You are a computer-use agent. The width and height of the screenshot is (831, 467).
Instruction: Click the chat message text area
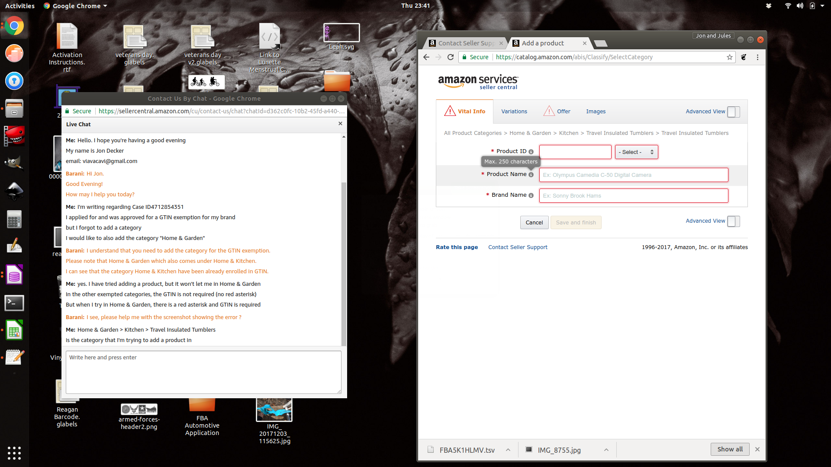pos(203,372)
